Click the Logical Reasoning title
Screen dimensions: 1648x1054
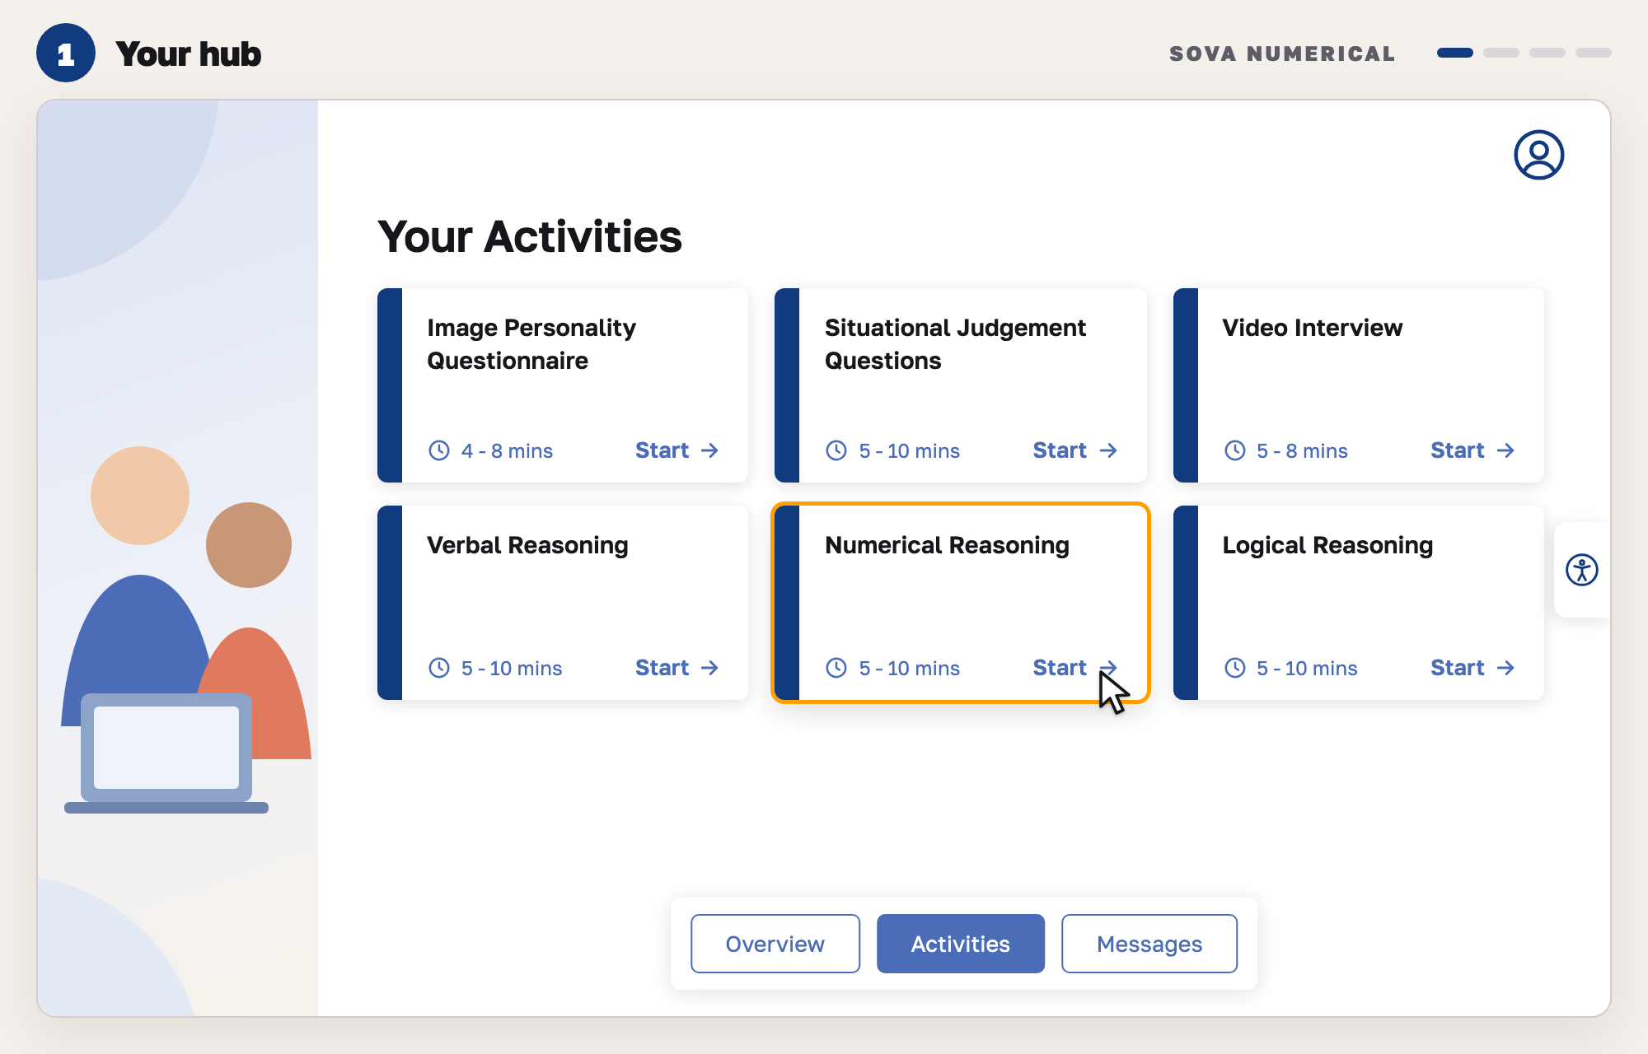coord(1327,545)
